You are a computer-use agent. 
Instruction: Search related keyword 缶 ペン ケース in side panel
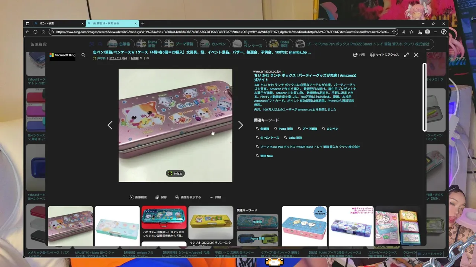click(267, 138)
